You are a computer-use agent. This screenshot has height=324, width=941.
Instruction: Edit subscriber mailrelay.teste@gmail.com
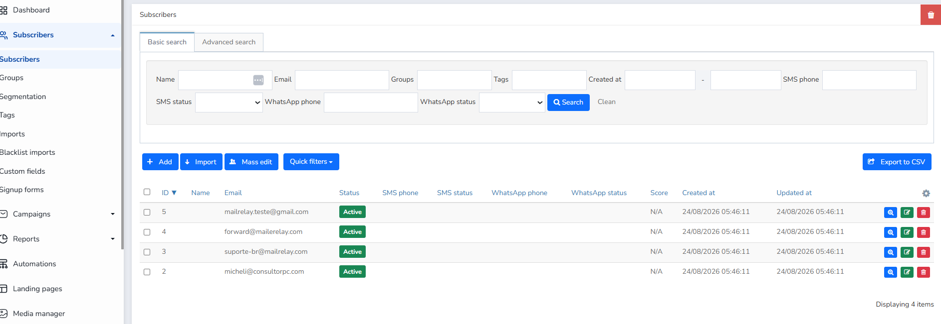[x=907, y=213]
